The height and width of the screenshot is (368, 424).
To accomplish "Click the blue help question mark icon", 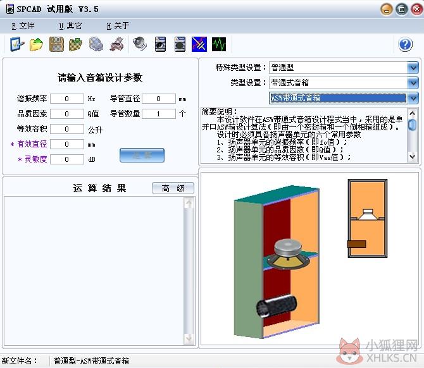I will click(406, 44).
